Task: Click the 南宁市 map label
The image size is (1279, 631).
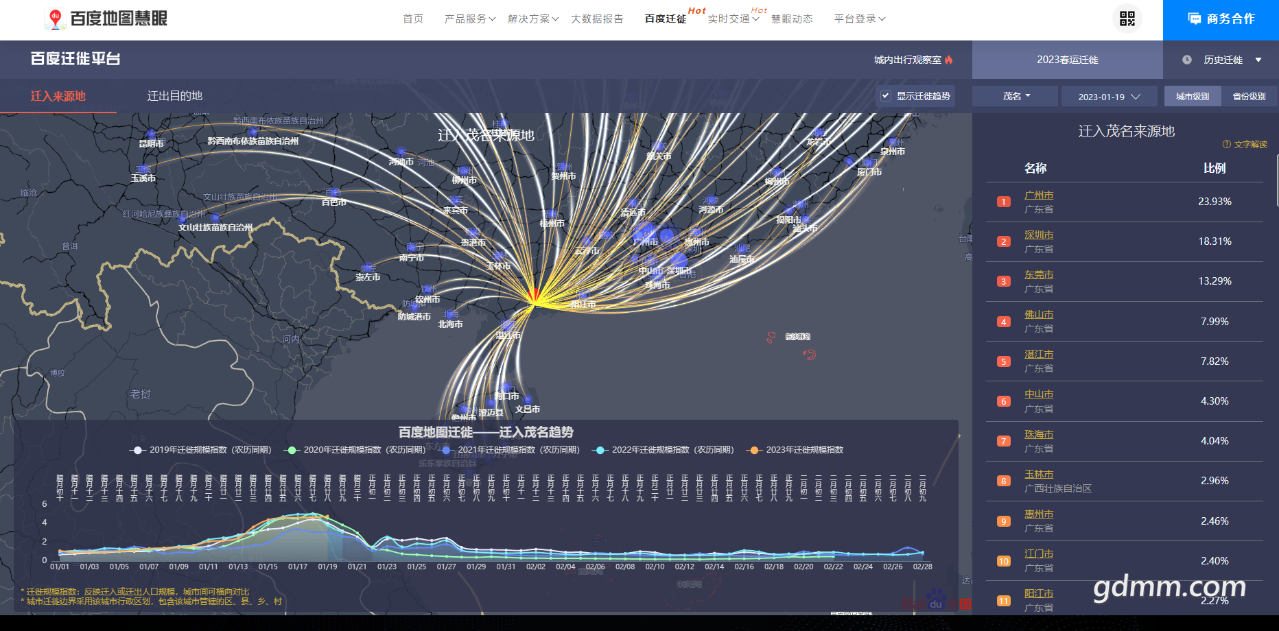Action: [411, 258]
